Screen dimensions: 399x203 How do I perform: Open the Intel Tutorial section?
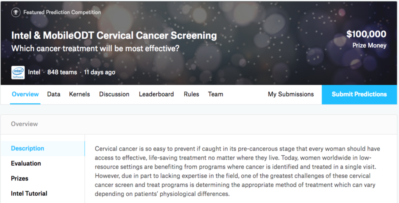[29, 193]
